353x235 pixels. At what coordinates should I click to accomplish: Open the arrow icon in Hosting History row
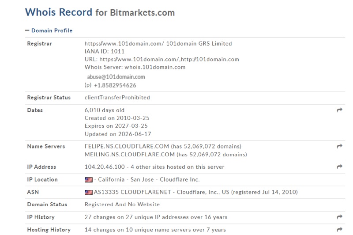click(339, 230)
